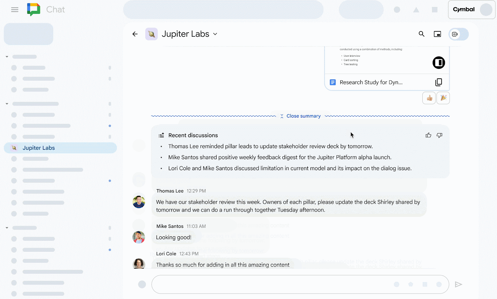Copy the Research Study document link

pyautogui.click(x=438, y=82)
